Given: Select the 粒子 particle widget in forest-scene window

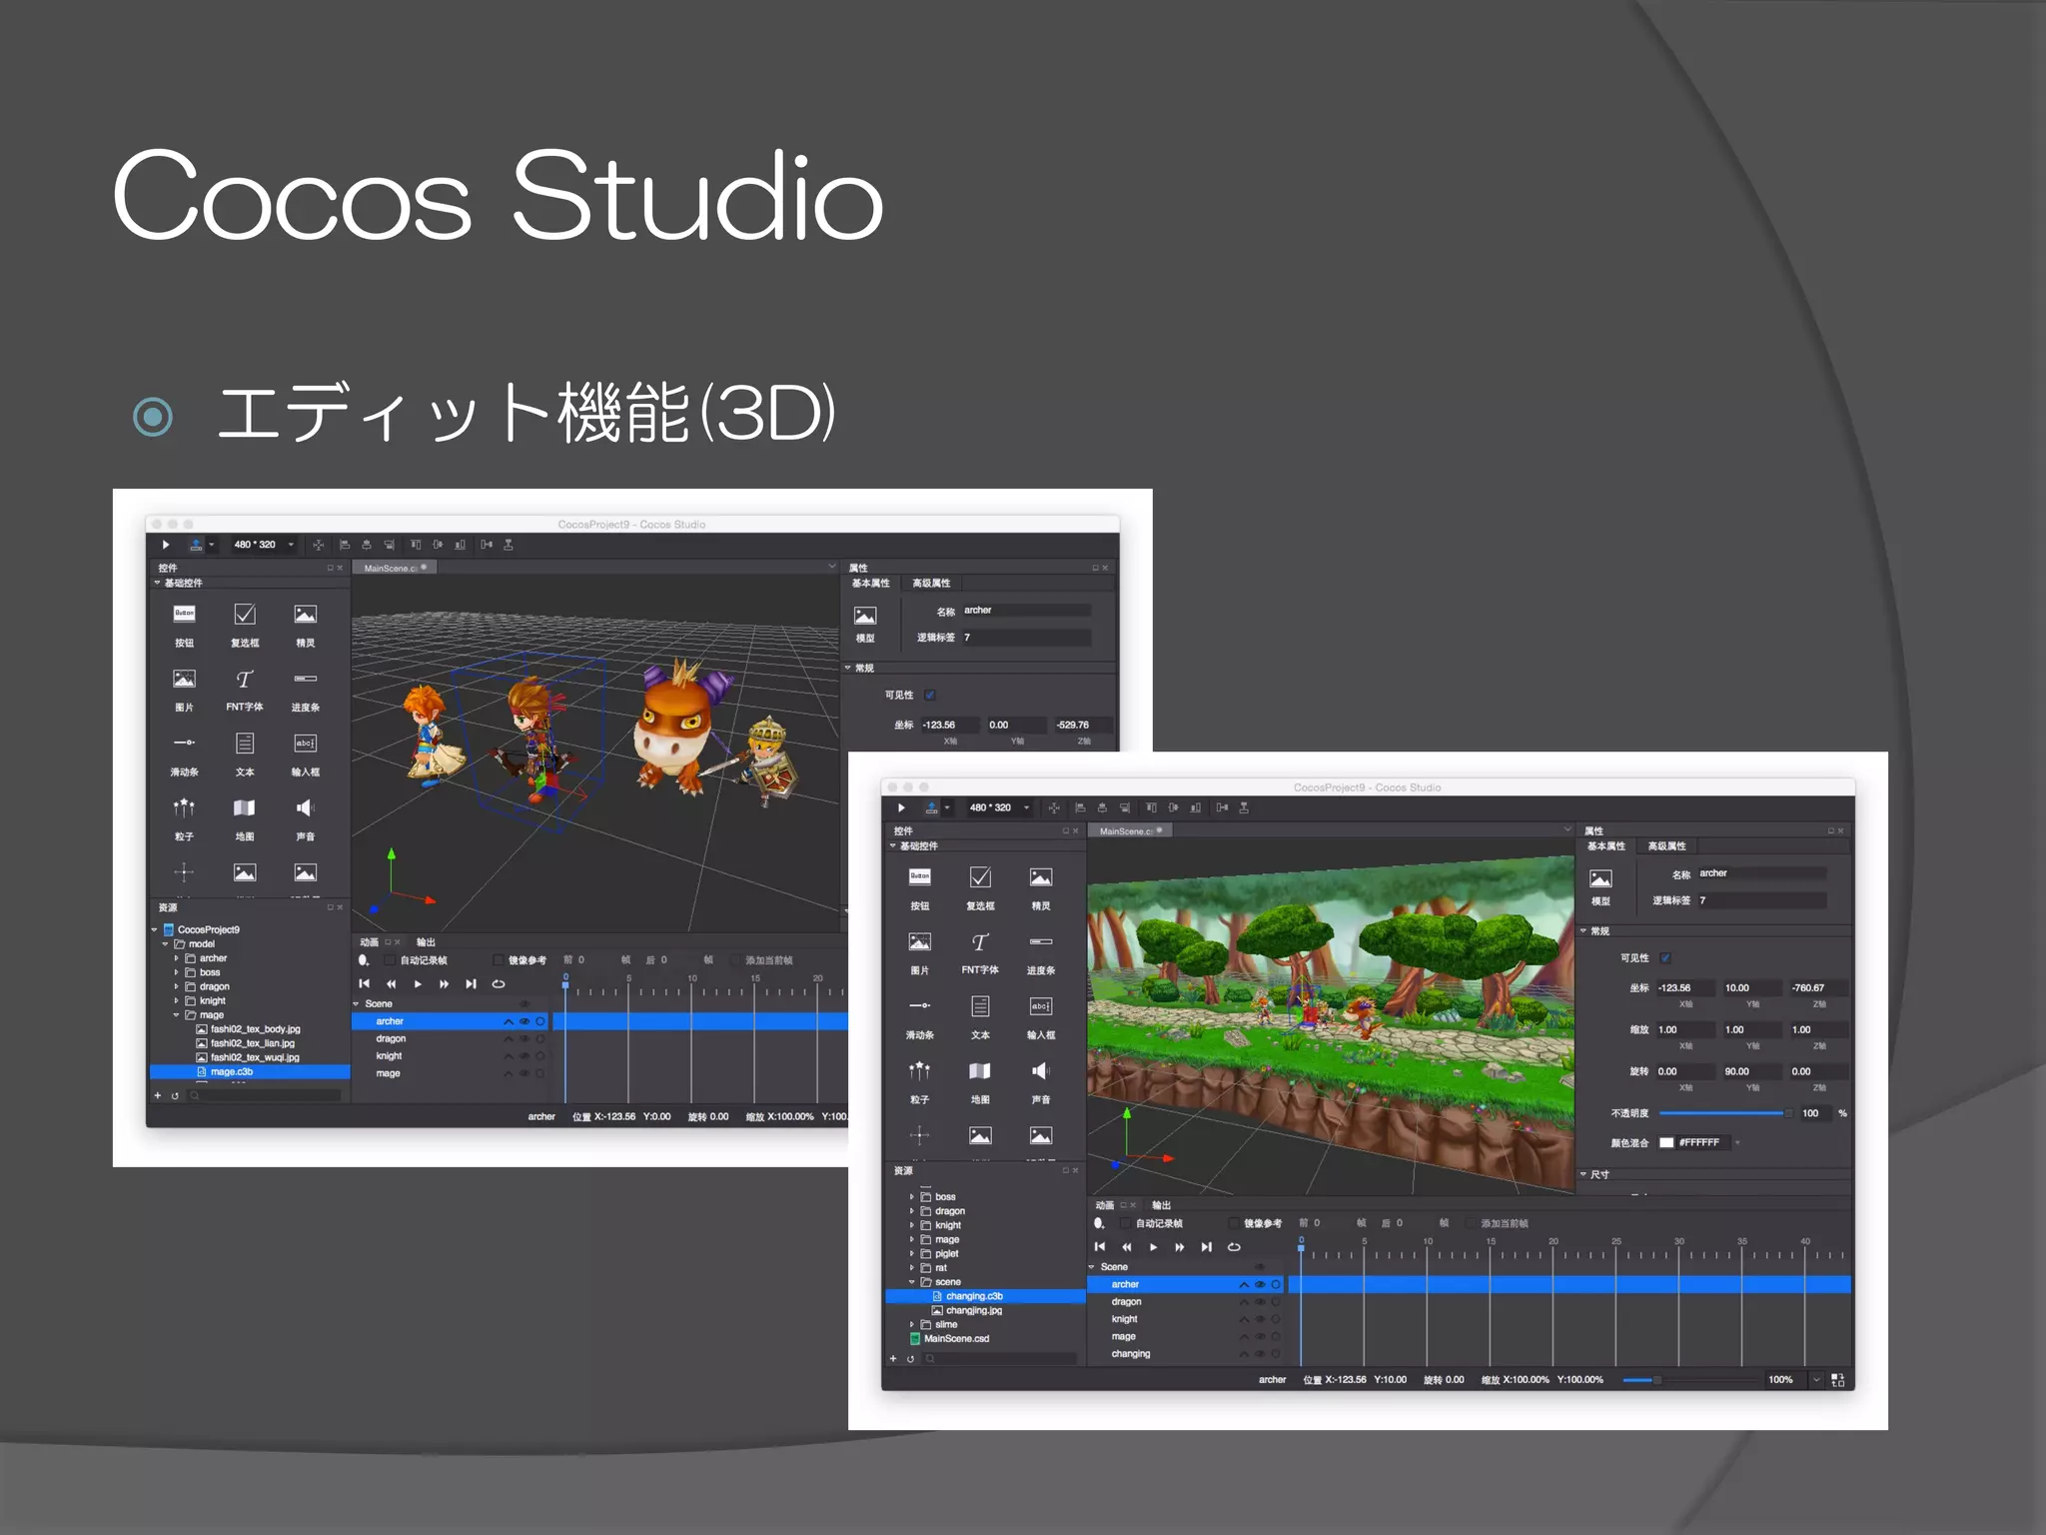Looking at the screenshot, I should pyautogui.click(x=919, y=1071).
